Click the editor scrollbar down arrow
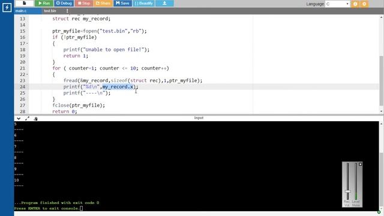384x216 pixels. pyautogui.click(x=382, y=112)
